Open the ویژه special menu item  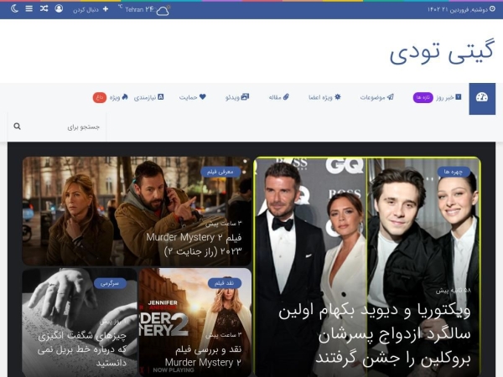115,97
